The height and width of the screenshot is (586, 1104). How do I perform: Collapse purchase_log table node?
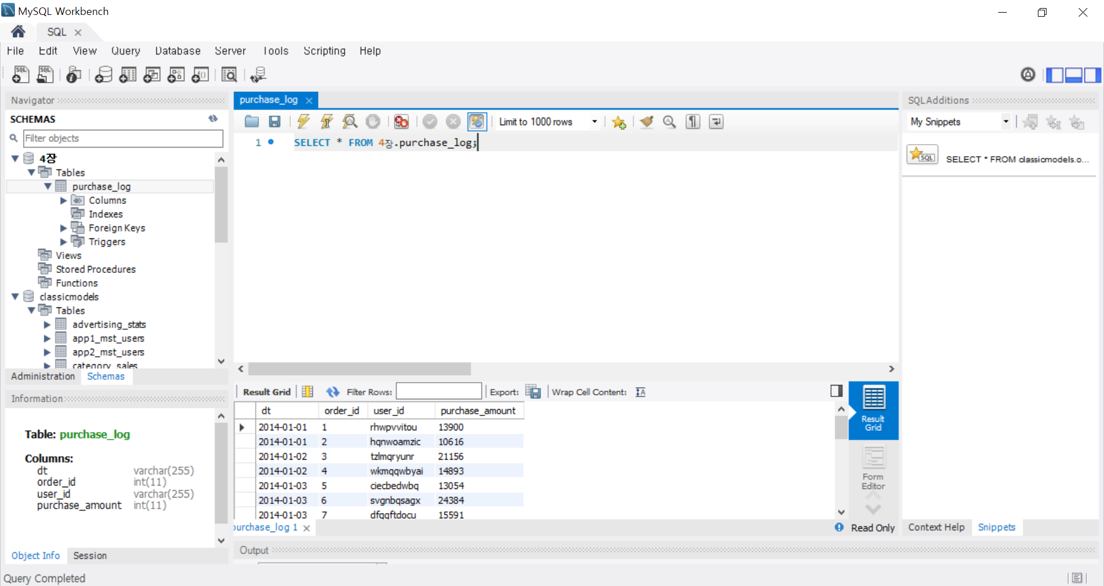click(x=48, y=186)
